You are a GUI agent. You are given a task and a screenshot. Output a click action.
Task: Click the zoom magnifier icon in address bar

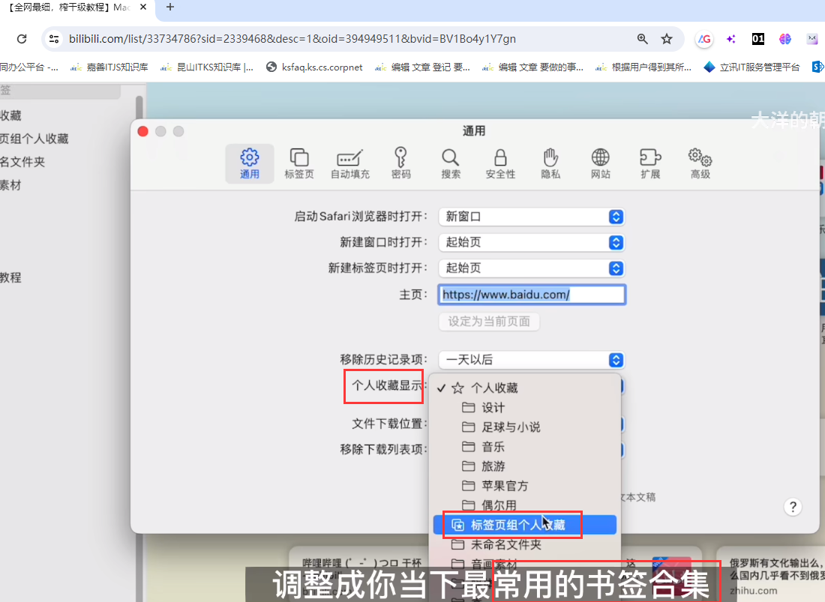[643, 39]
